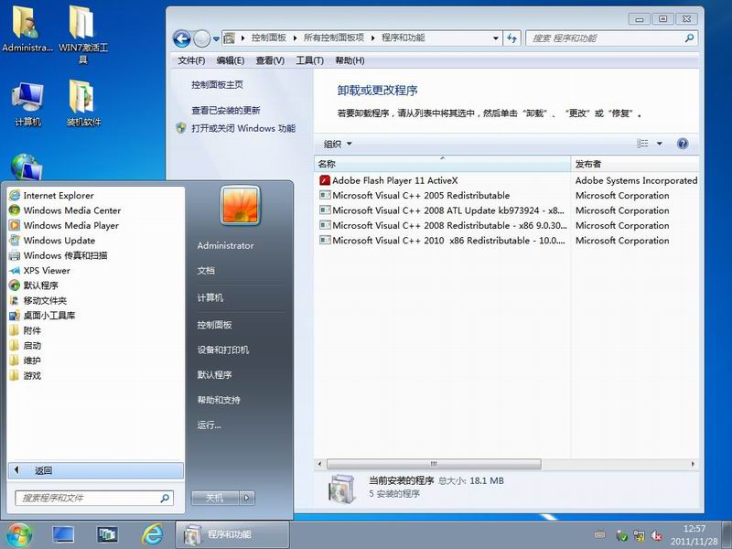Launch Internet Explorer from the taskbar

(153, 534)
